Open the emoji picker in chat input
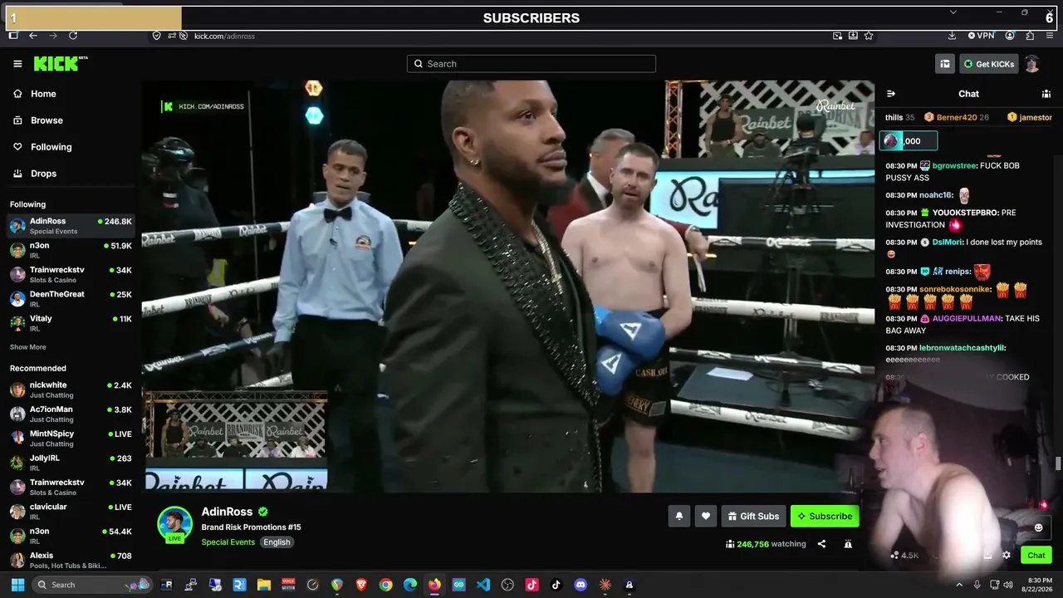 point(1038,527)
